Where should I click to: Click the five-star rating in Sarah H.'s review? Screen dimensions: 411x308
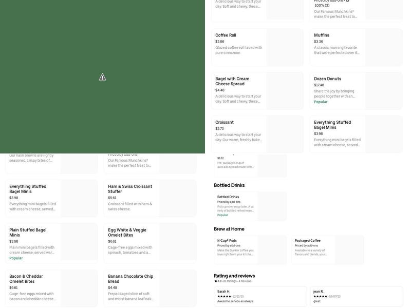click(224, 296)
